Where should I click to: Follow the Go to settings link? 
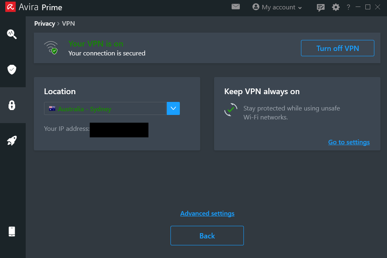click(x=349, y=142)
